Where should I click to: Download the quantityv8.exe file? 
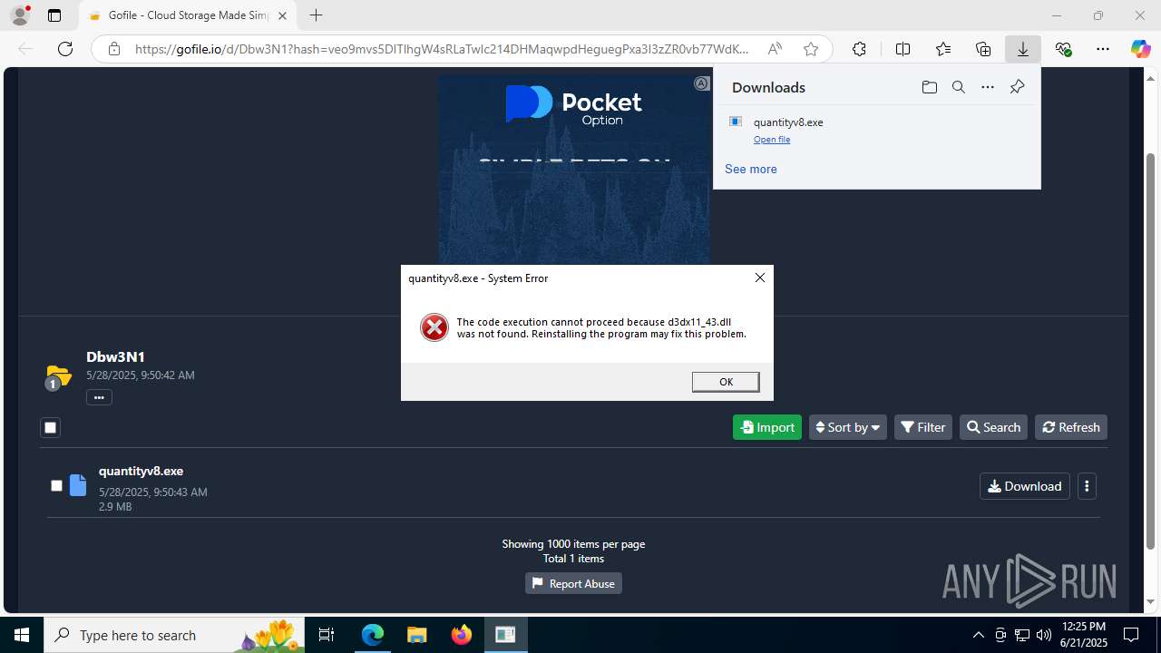pyautogui.click(x=1025, y=486)
